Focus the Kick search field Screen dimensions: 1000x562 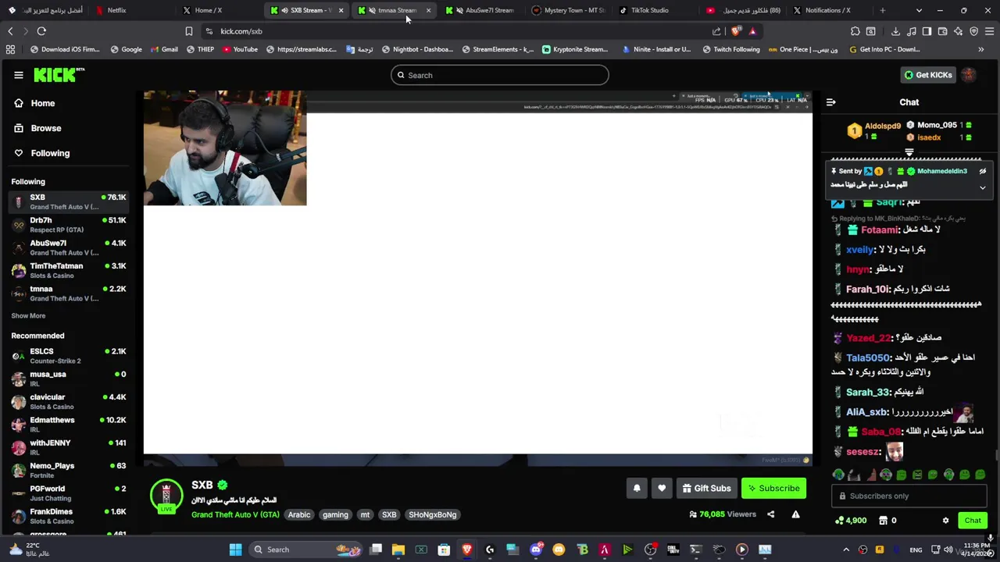500,75
